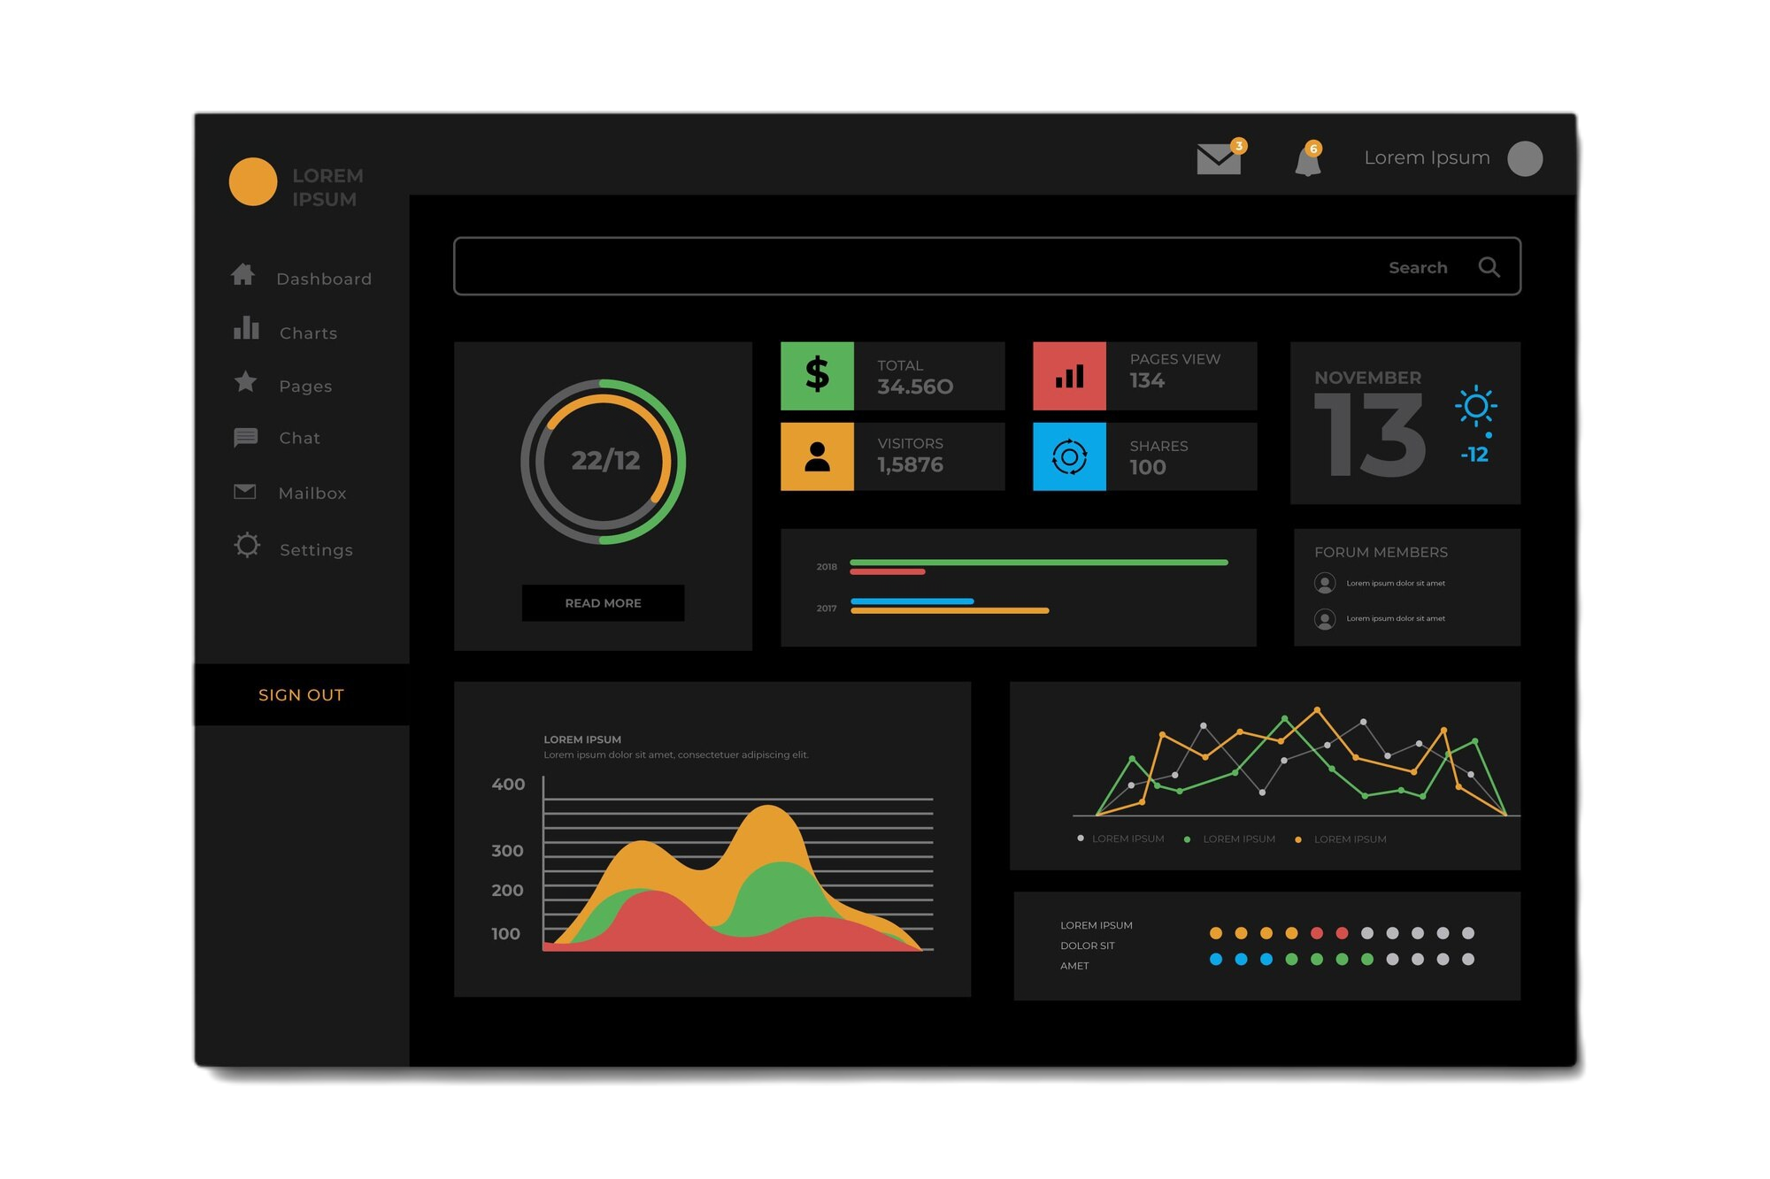Viewport: 1770px width, 1179px height.
Task: Click the READ MORE button
Action: tap(603, 602)
